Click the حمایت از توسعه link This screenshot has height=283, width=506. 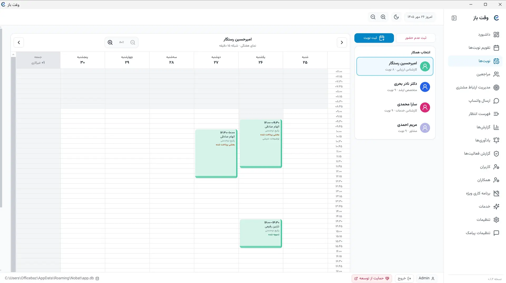point(372,278)
